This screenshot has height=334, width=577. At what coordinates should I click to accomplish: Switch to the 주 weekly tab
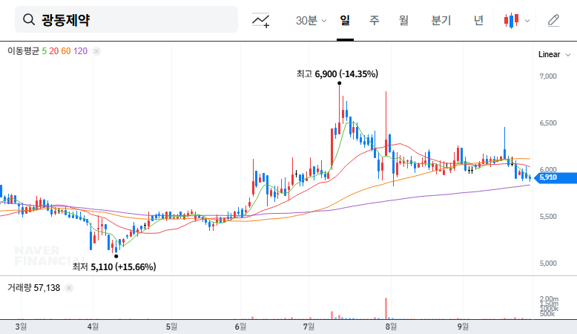click(375, 20)
